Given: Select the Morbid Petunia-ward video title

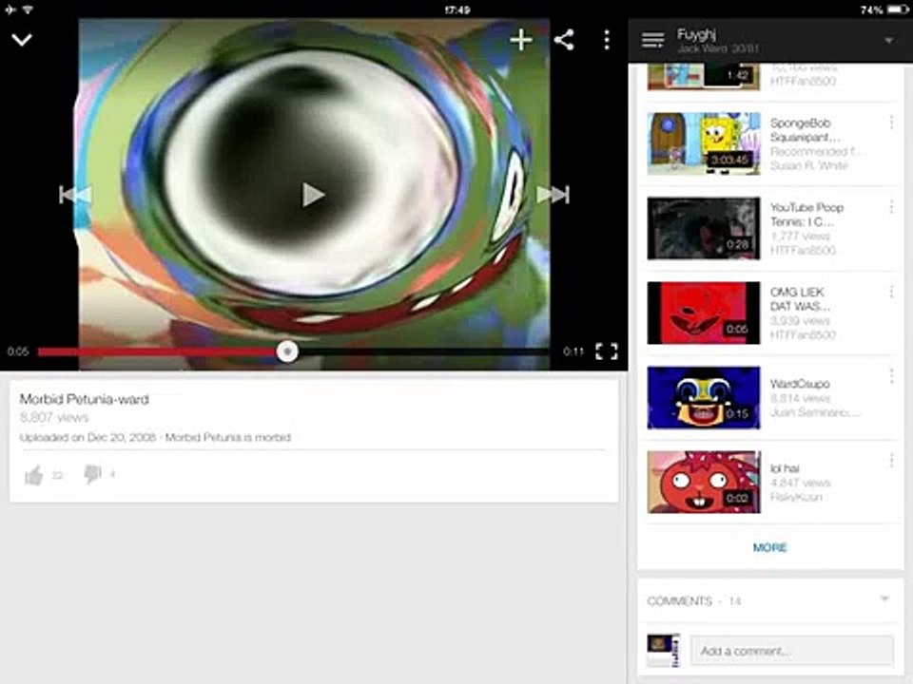Looking at the screenshot, I should (85, 399).
